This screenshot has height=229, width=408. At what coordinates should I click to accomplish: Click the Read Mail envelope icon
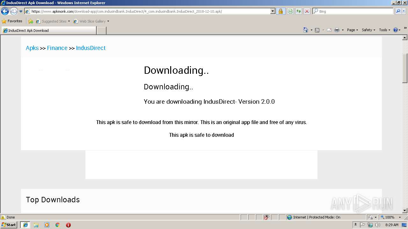[329, 30]
